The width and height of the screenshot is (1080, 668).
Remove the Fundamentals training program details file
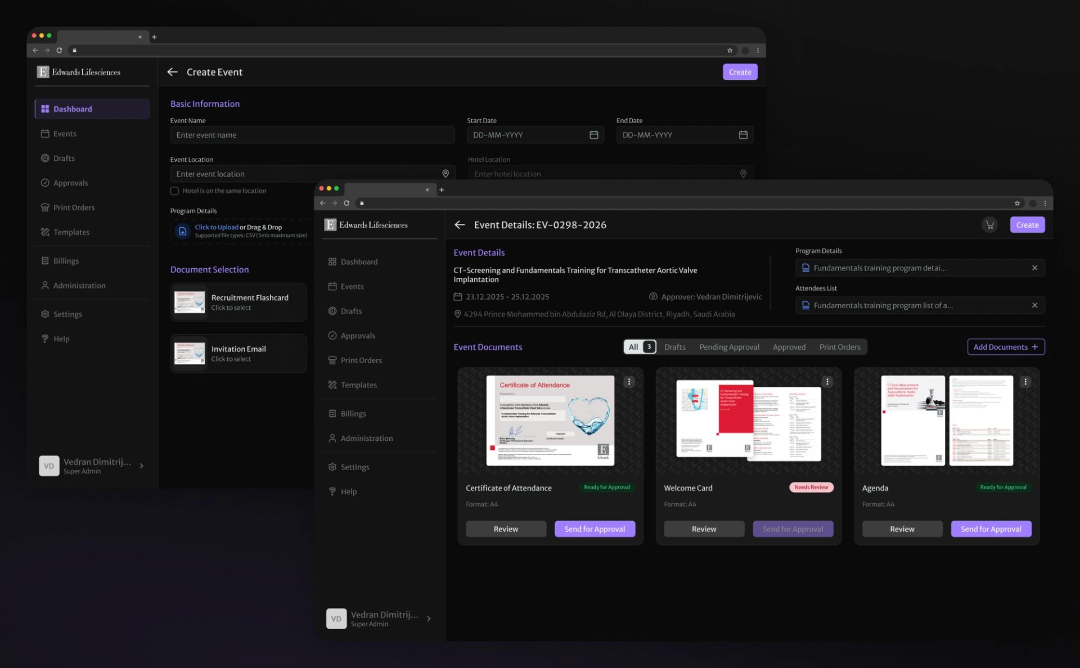(1034, 268)
